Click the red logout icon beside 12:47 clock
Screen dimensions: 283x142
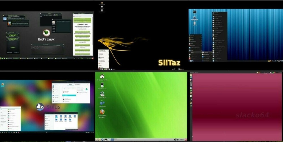tap(186, 140)
